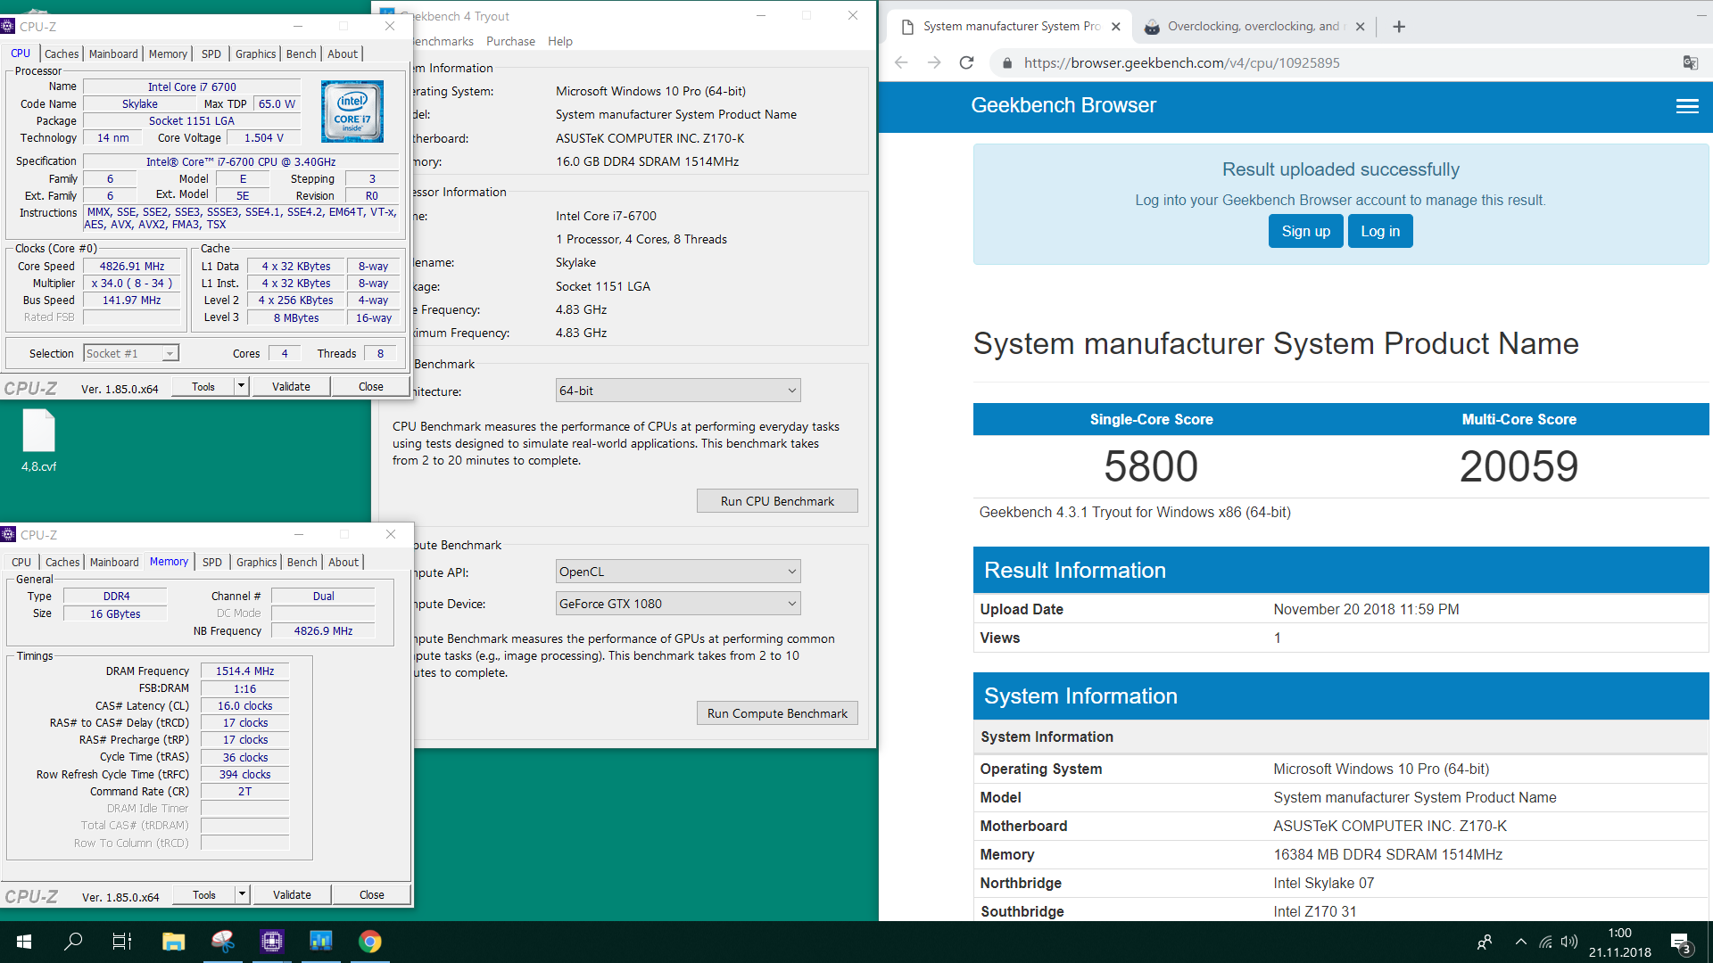Expand the 64-bit architecture dropdown
The width and height of the screenshot is (1713, 963).
click(791, 391)
